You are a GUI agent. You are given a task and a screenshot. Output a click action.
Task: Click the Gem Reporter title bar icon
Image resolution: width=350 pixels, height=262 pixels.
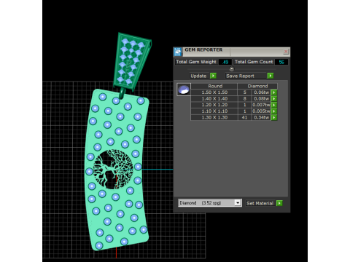tap(178, 52)
